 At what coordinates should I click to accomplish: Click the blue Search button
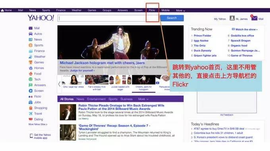click(172, 18)
